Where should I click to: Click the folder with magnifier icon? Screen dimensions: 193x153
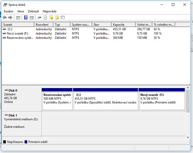point(57,17)
